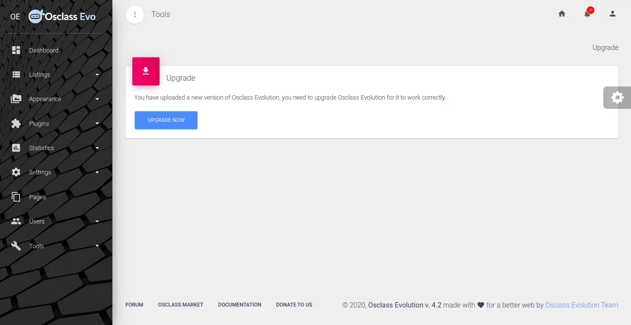Click the Tools page title in header
Screen dimensions: 631x325
[x=161, y=14]
